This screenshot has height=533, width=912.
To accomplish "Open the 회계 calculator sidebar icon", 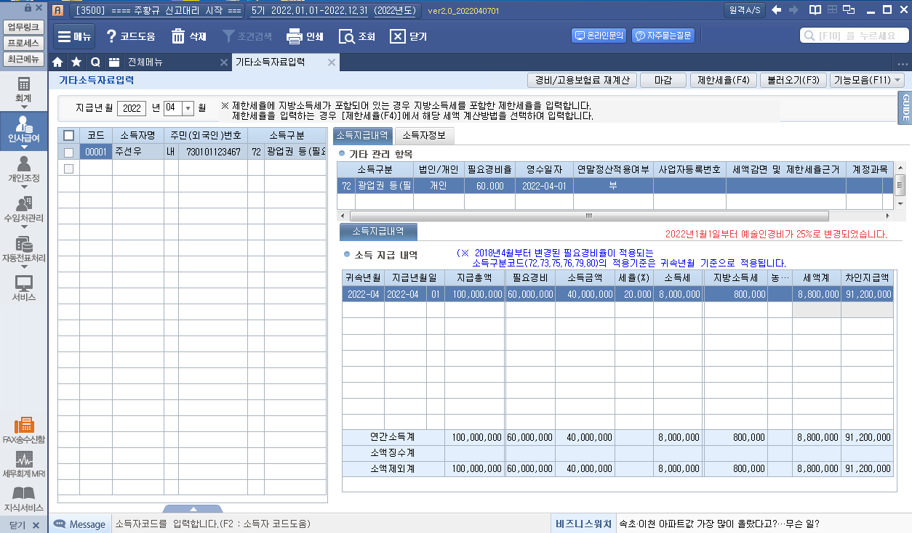I will point(24,84).
